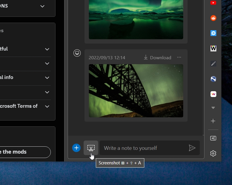Click the 2022/09/13 12:14 timestamp
Image resolution: width=232 pixels, height=185 pixels.
[107, 58]
